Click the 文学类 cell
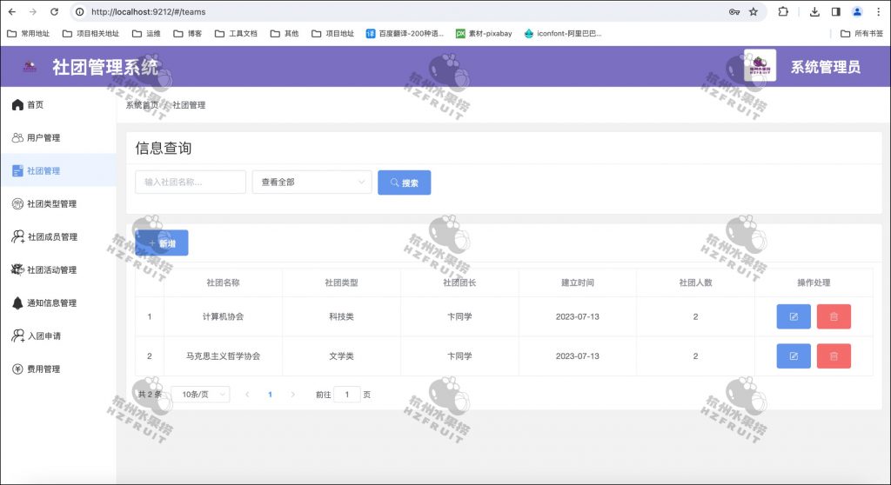891x485 pixels. 341,356
